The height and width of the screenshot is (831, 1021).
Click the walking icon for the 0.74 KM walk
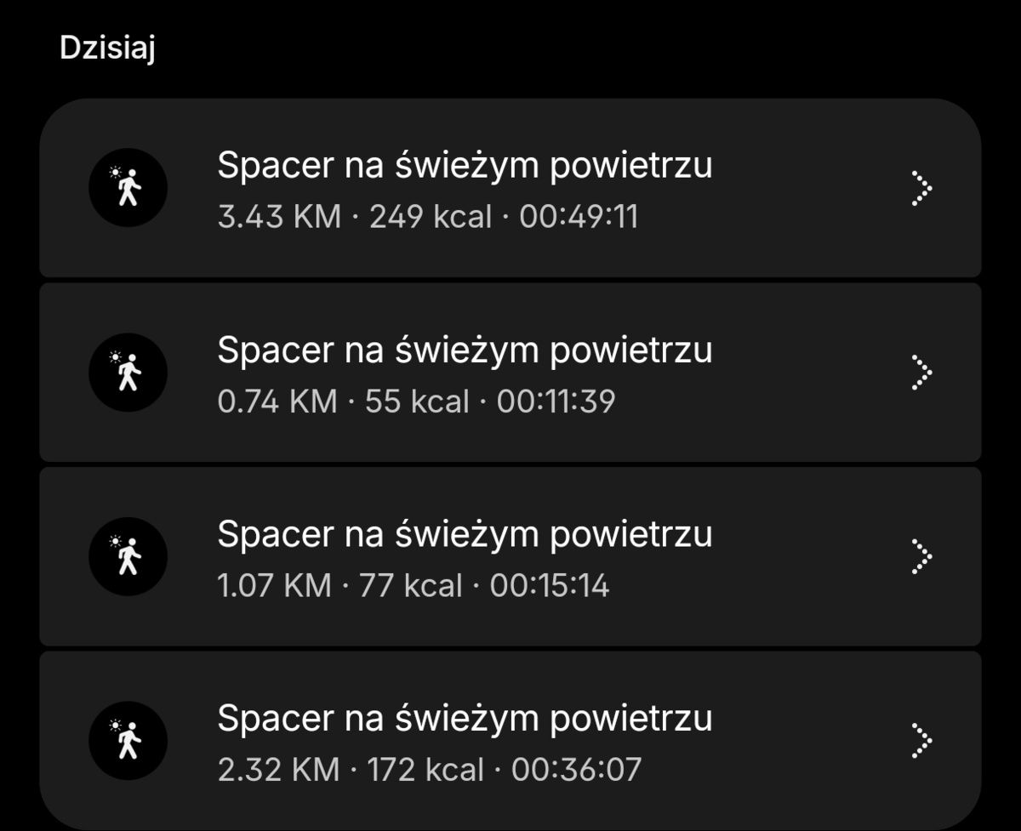(128, 373)
